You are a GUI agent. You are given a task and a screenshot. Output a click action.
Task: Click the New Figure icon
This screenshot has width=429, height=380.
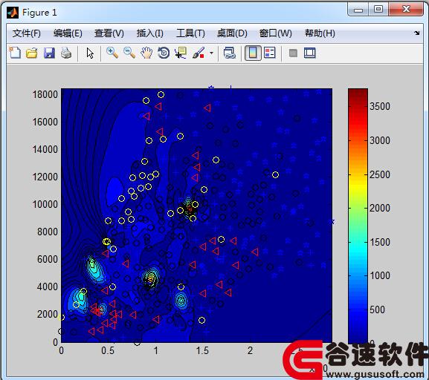pos(15,53)
